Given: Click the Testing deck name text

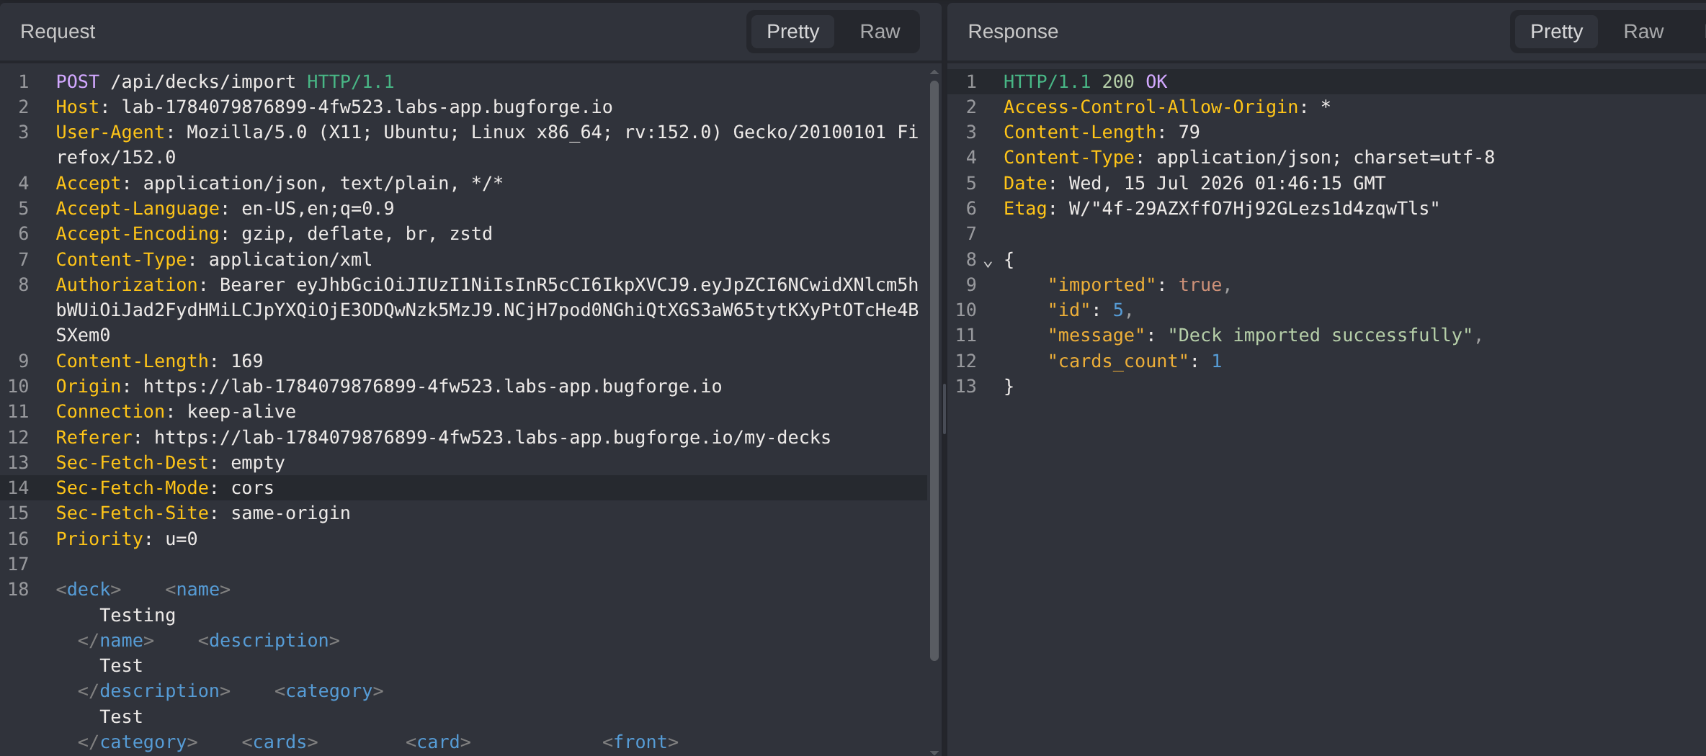Looking at the screenshot, I should coord(138,616).
